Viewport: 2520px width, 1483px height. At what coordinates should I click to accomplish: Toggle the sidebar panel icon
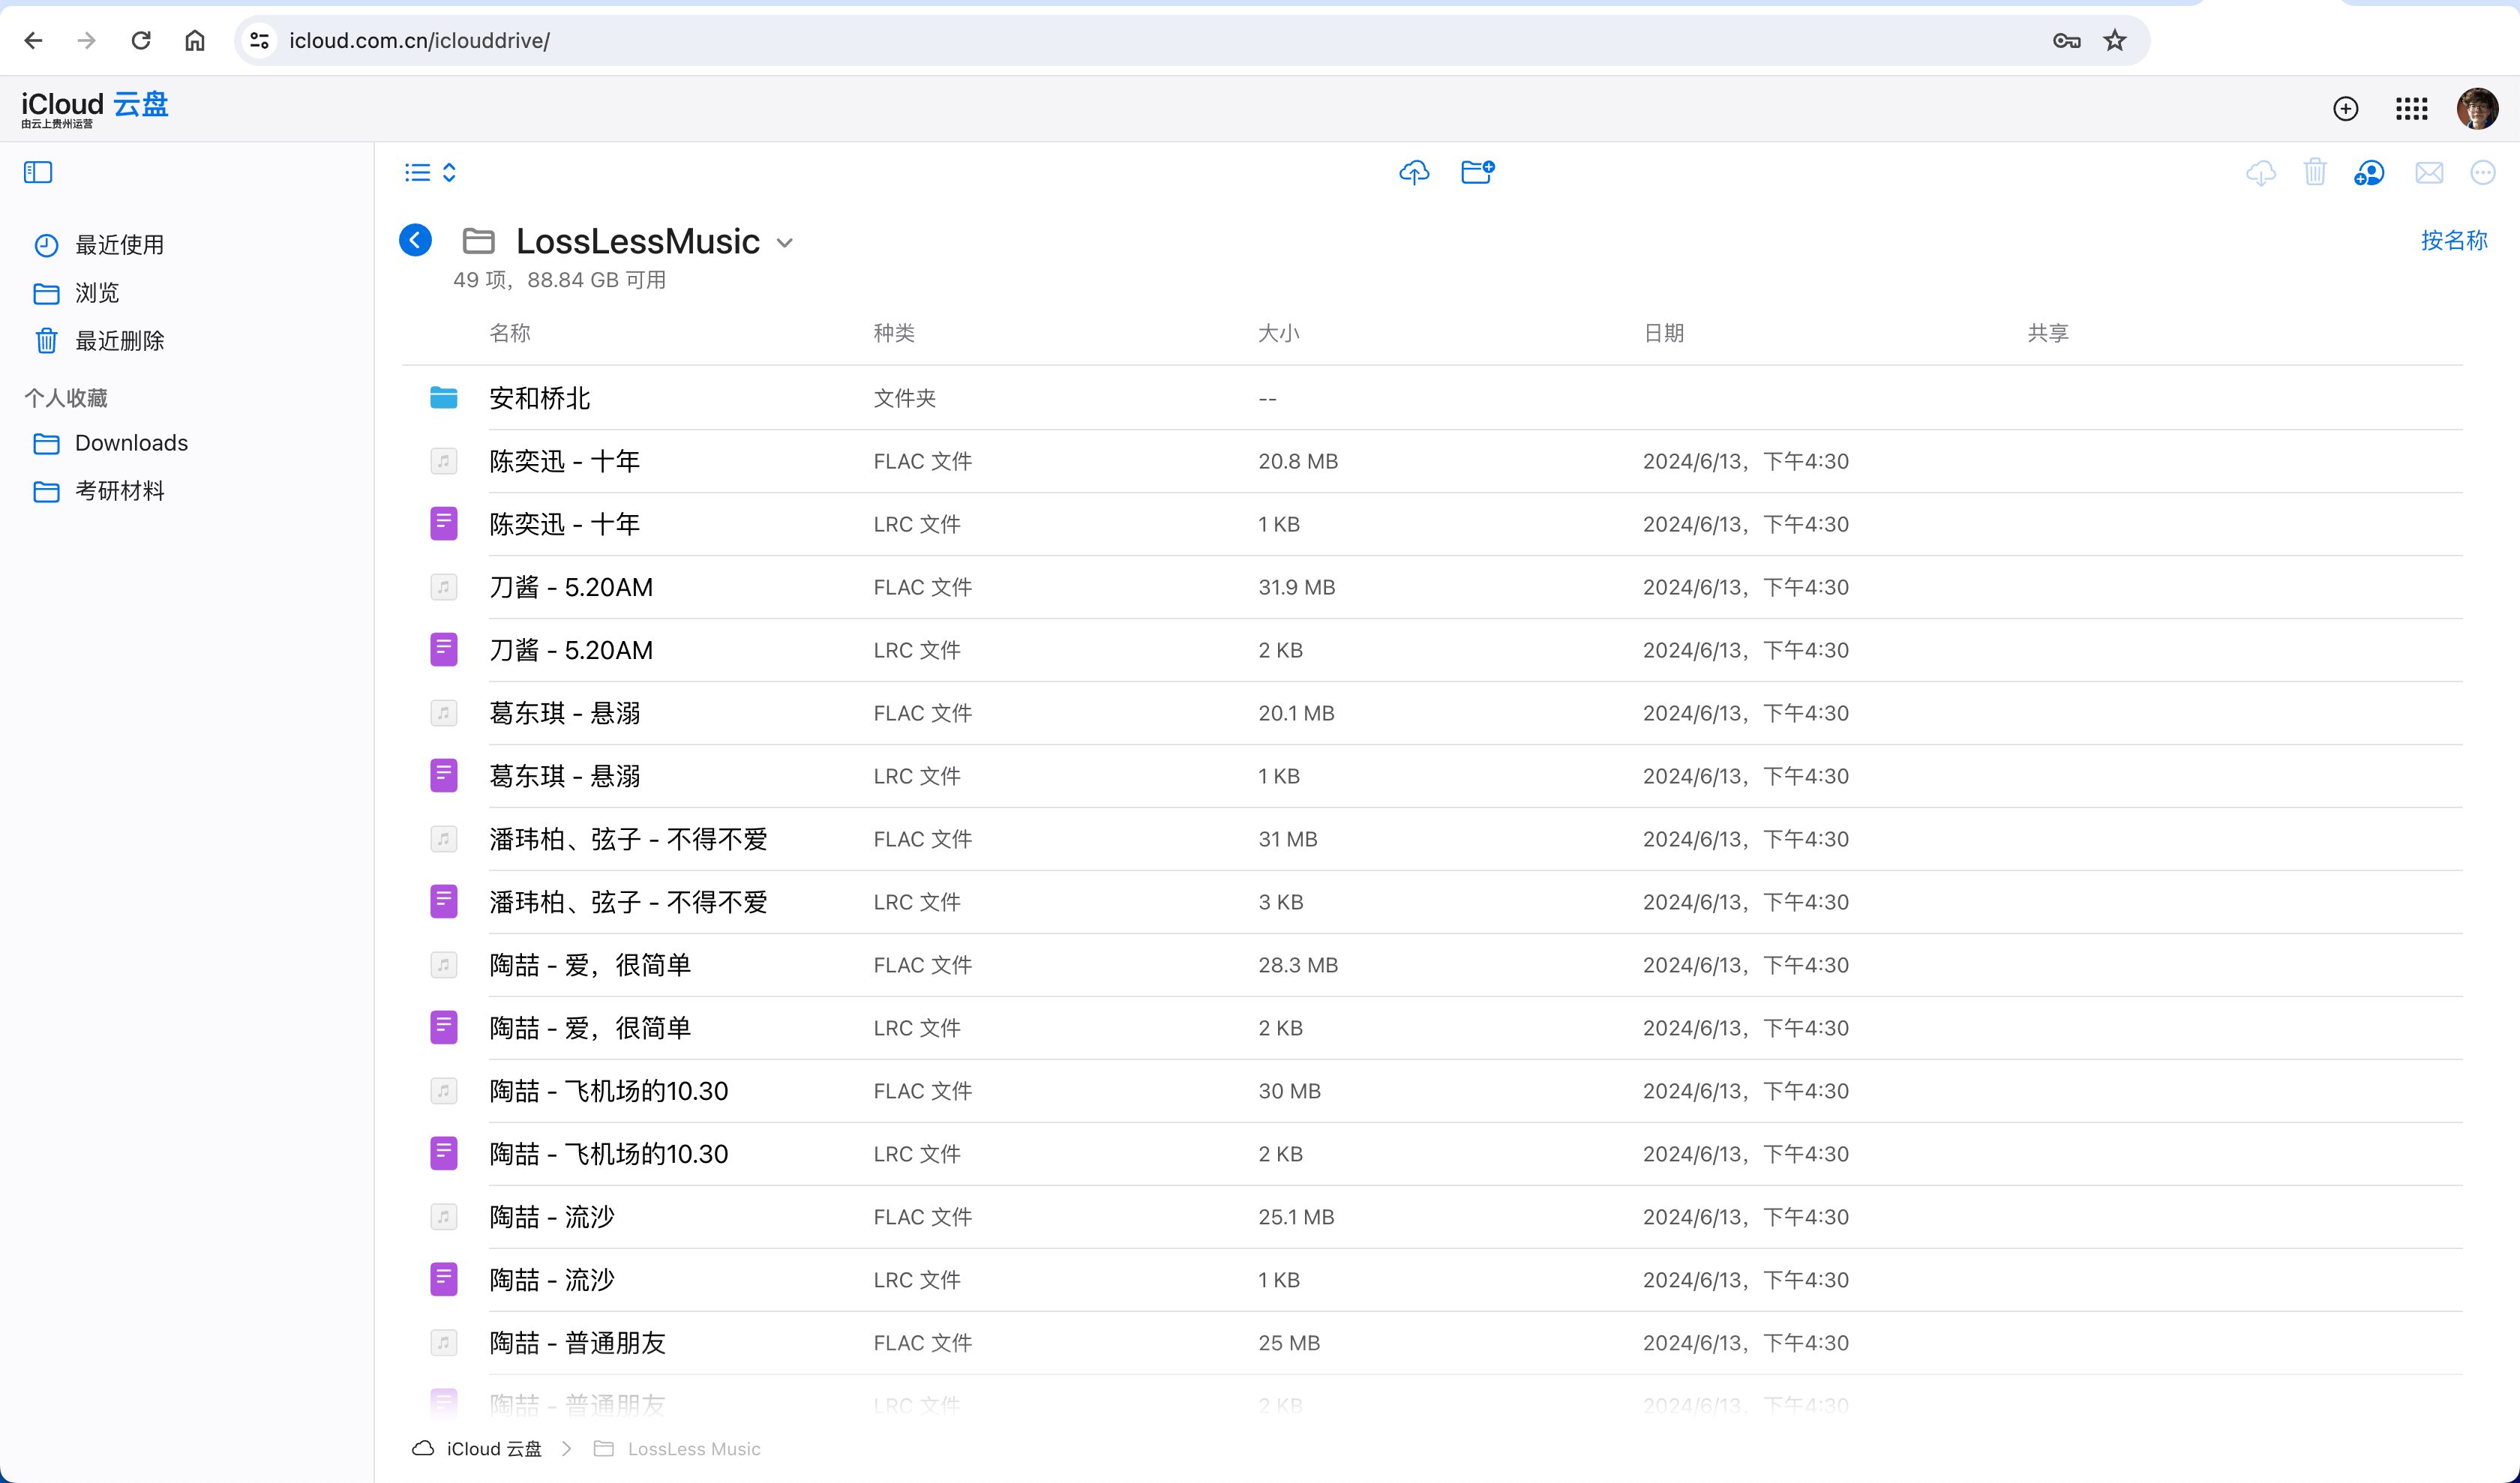tap(38, 172)
